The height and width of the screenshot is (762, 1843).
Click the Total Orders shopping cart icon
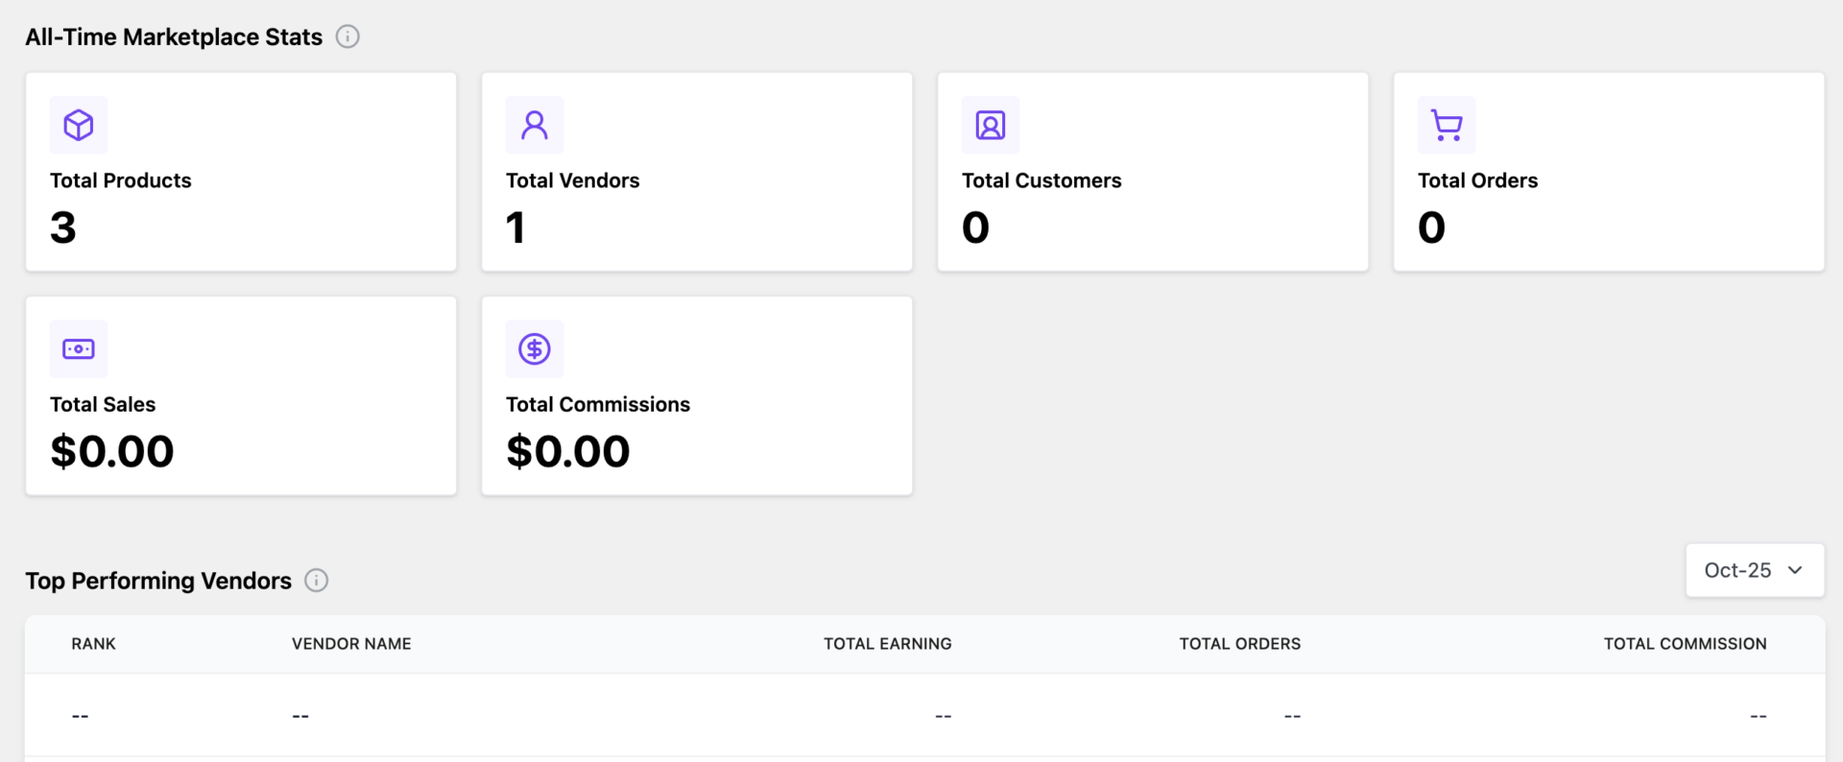1447,125
